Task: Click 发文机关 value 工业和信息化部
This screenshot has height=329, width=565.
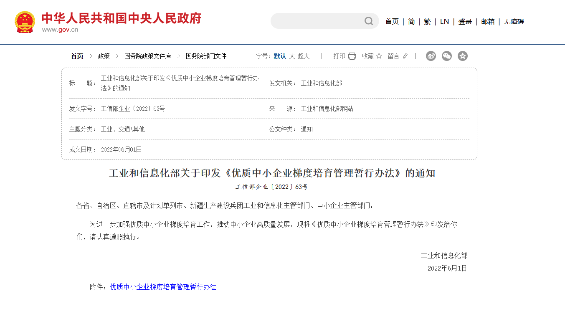Action: [x=322, y=83]
